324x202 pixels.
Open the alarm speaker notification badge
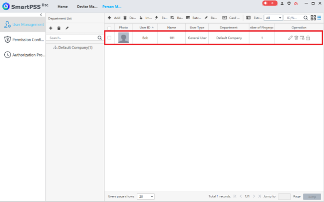click(x=270, y=3)
